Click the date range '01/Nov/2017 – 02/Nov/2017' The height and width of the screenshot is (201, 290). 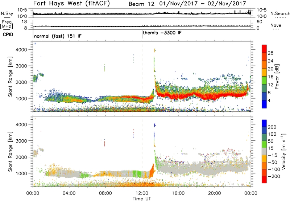pos(203,4)
